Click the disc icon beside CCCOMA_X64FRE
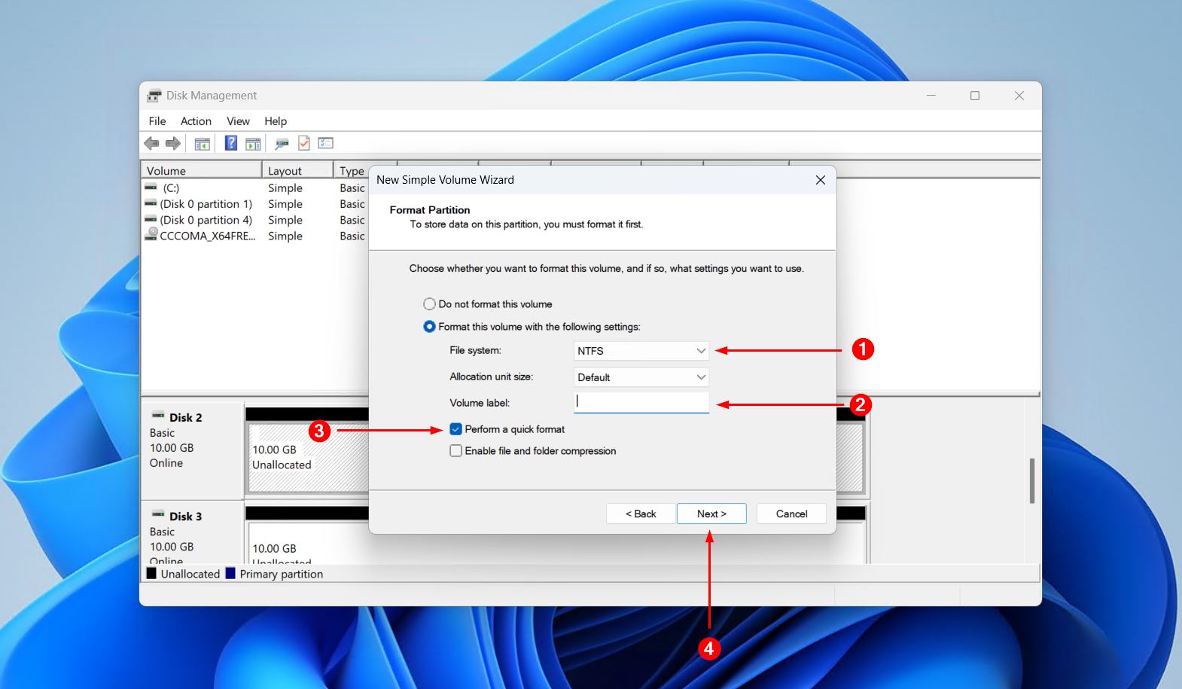The image size is (1182, 689). [151, 235]
